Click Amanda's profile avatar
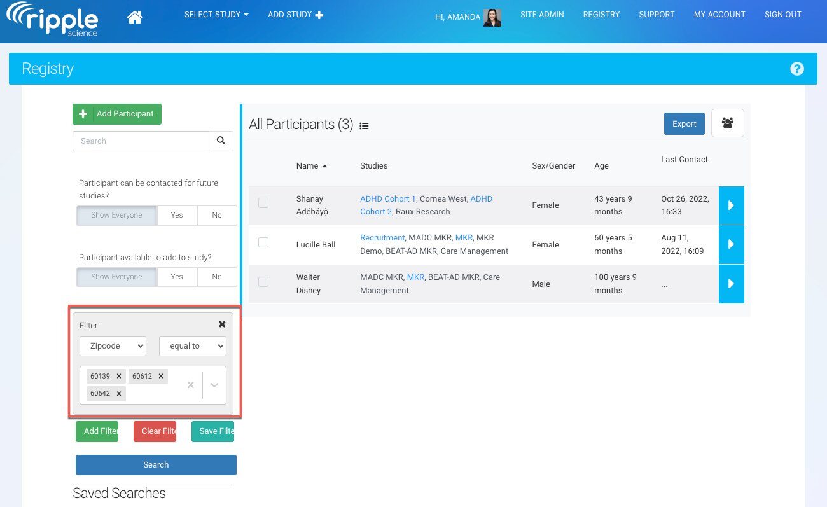The image size is (827, 507). tap(492, 17)
